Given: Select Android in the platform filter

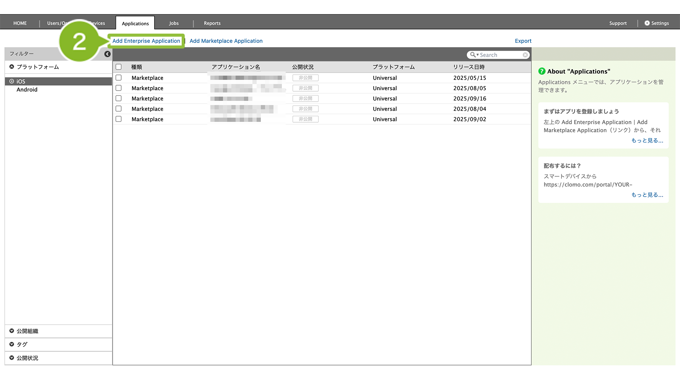Looking at the screenshot, I should click(x=27, y=90).
